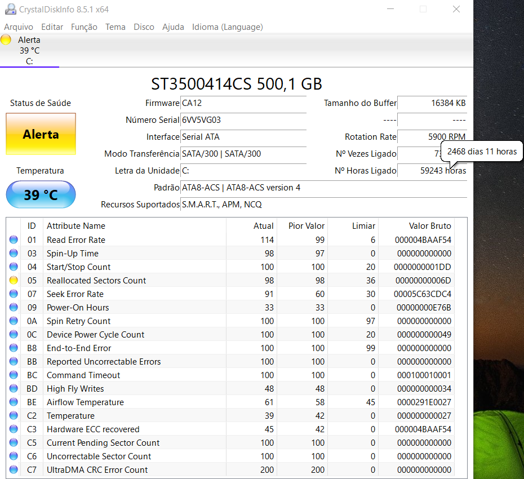Screen dimensions: 524x479
Task: Select the C: drive tab under Alerta
Action: pos(29,51)
